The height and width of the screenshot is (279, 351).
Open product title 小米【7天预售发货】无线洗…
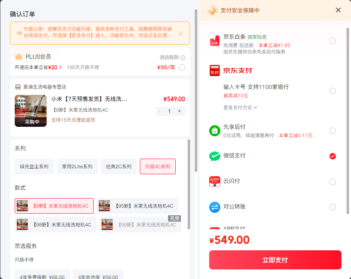click(89, 99)
